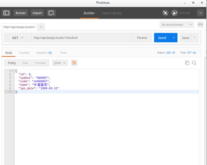Switch to the Builder tab
Image resolution: width=207 pixels, height=165 pixels.
(x=89, y=13)
